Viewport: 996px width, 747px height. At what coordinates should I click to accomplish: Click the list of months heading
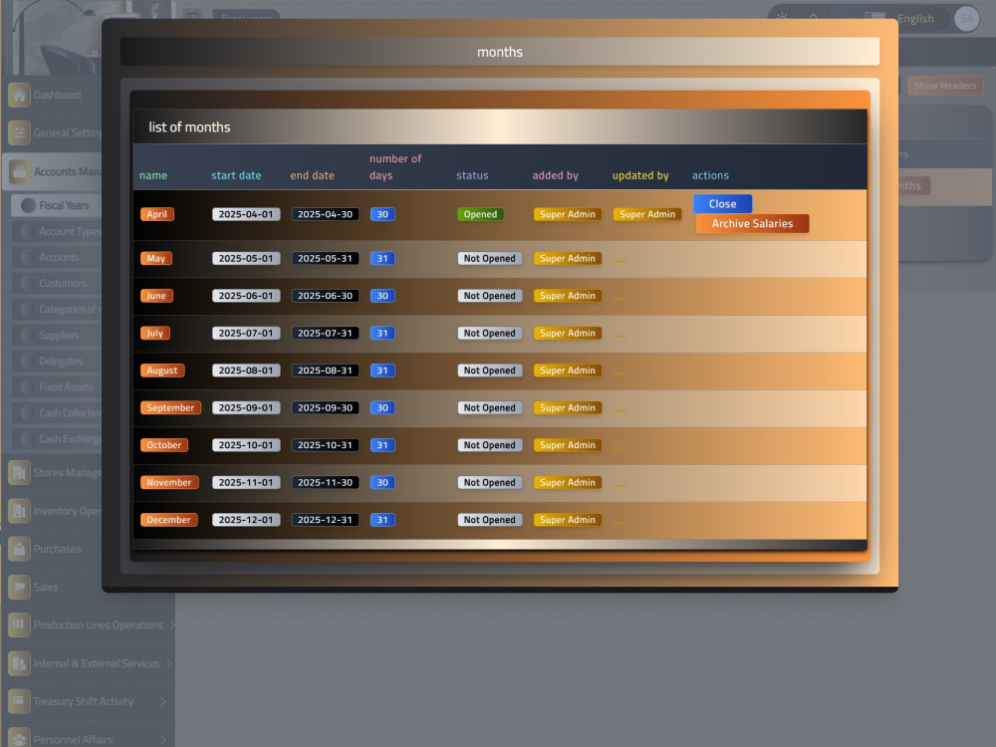point(189,127)
